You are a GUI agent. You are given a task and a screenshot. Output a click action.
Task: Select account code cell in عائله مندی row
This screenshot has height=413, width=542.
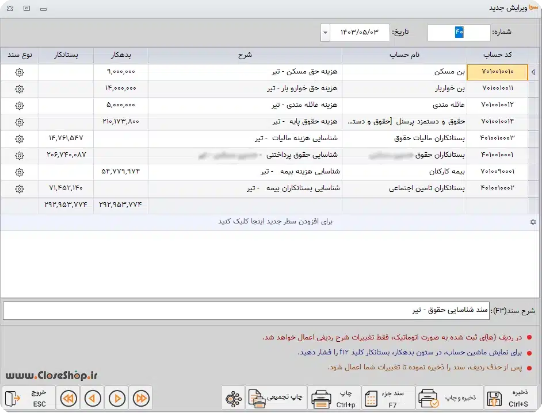coord(498,105)
